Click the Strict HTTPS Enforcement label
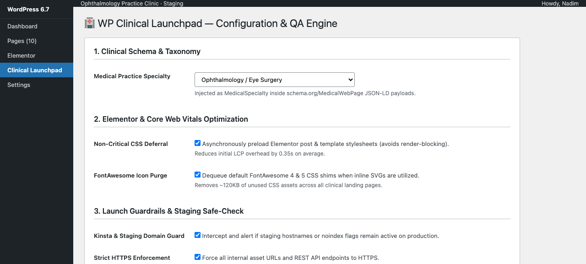Screen dimensions: 586x264 click(132, 258)
